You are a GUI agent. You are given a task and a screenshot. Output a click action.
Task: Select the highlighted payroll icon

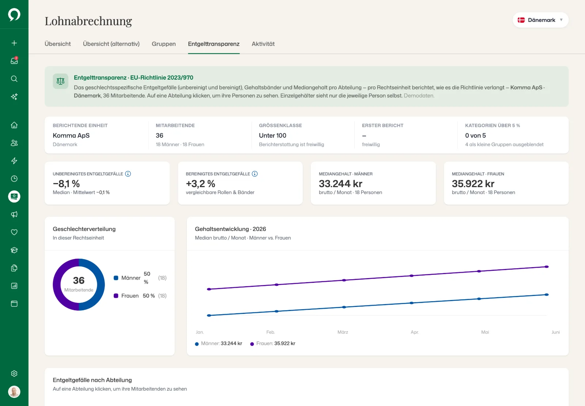tap(14, 197)
